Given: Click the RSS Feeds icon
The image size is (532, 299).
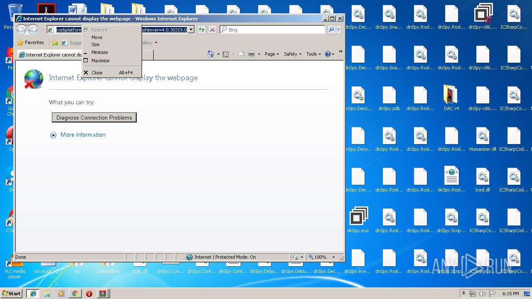Looking at the screenshot, I should tap(226, 54).
